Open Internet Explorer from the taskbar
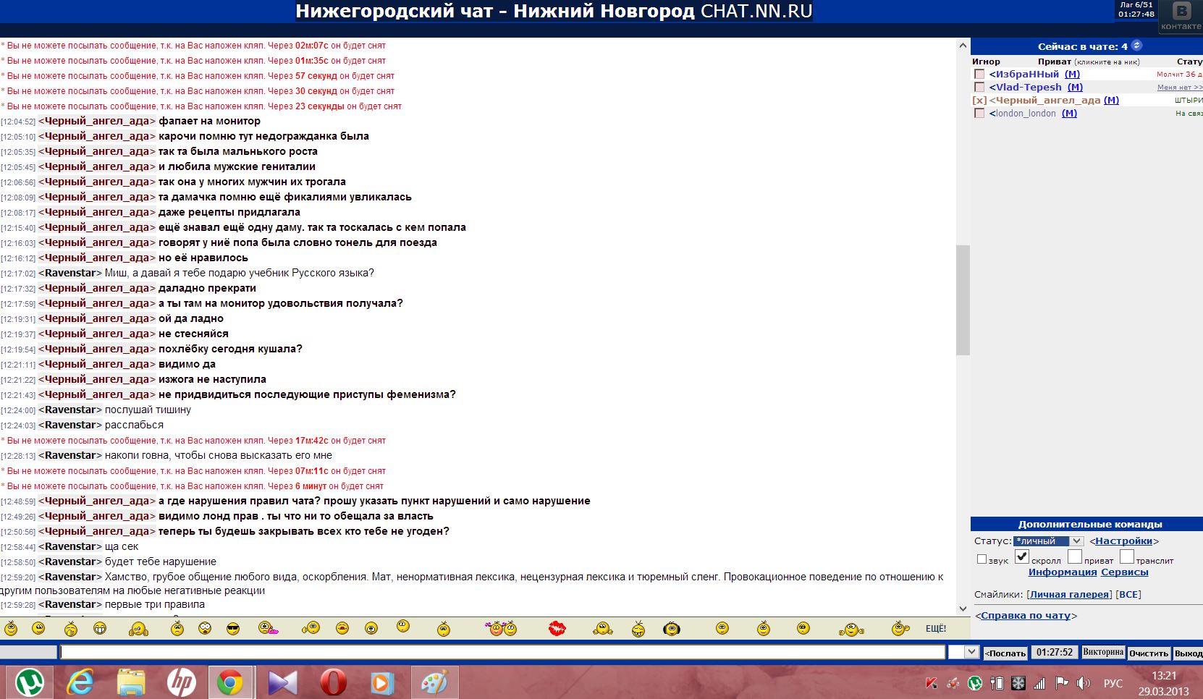The image size is (1203, 699). 80,682
